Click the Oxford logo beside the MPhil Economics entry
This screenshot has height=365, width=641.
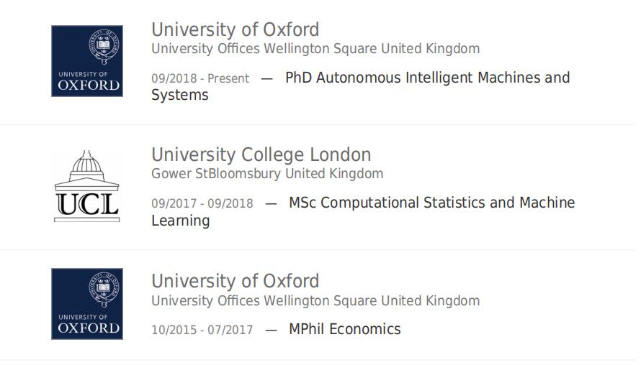(x=86, y=304)
